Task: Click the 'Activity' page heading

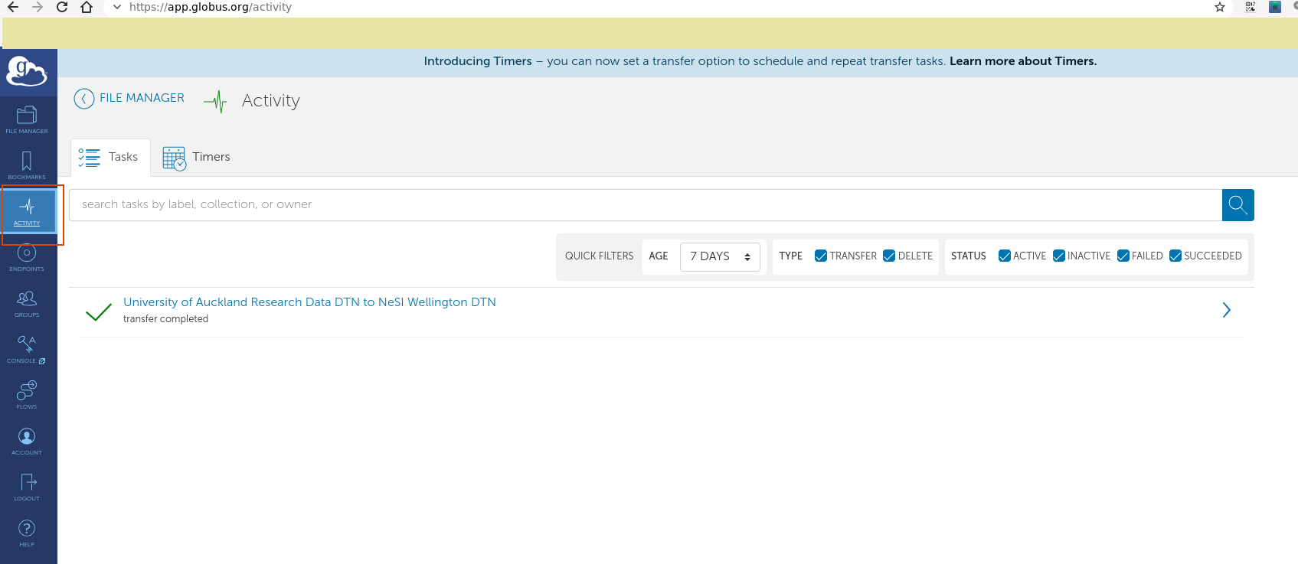Action: pyautogui.click(x=270, y=100)
